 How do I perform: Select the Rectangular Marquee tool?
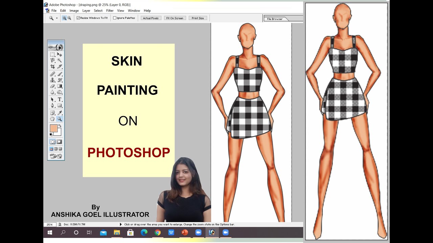coord(52,54)
